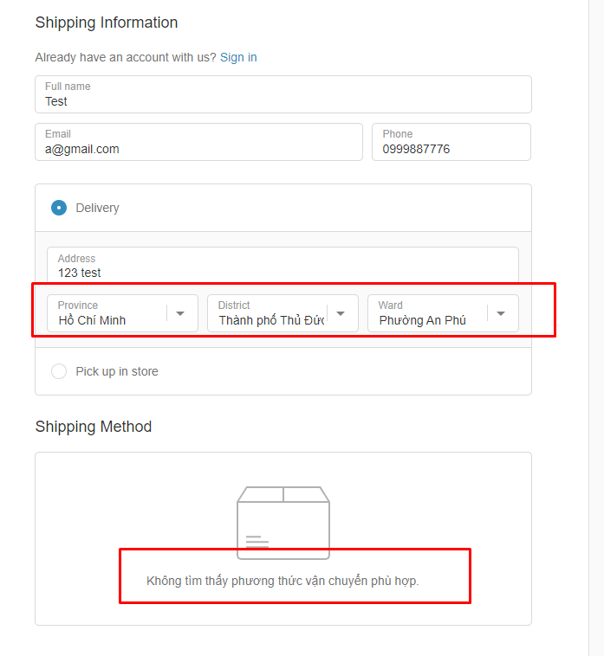Select the Delivery radio button
This screenshot has width=604, height=656.
pyautogui.click(x=59, y=208)
